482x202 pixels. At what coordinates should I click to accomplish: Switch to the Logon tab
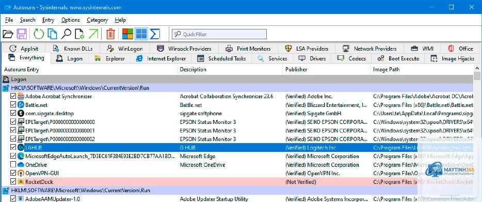tap(70, 58)
